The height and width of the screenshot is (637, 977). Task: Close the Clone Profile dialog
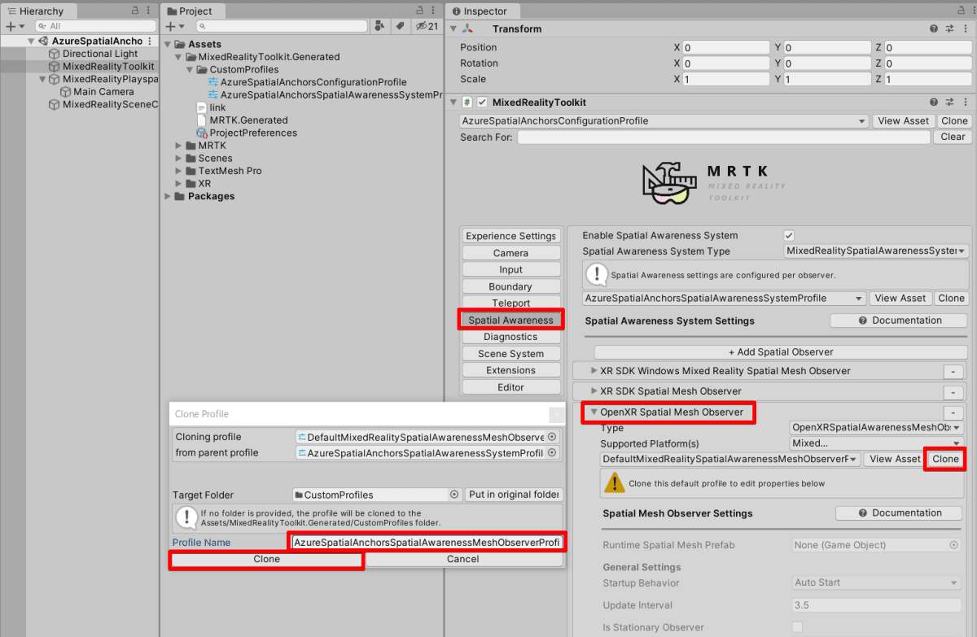pyautogui.click(x=557, y=414)
